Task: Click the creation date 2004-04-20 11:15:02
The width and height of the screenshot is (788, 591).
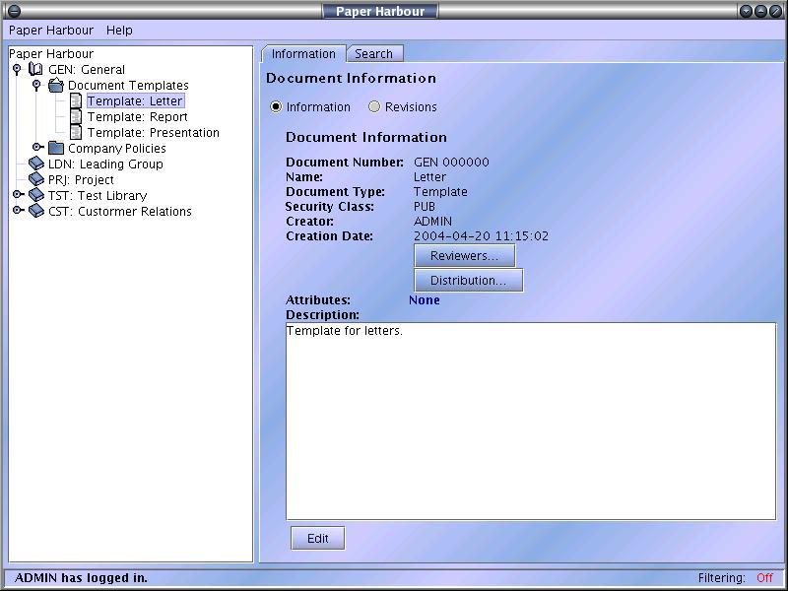Action: [481, 235]
